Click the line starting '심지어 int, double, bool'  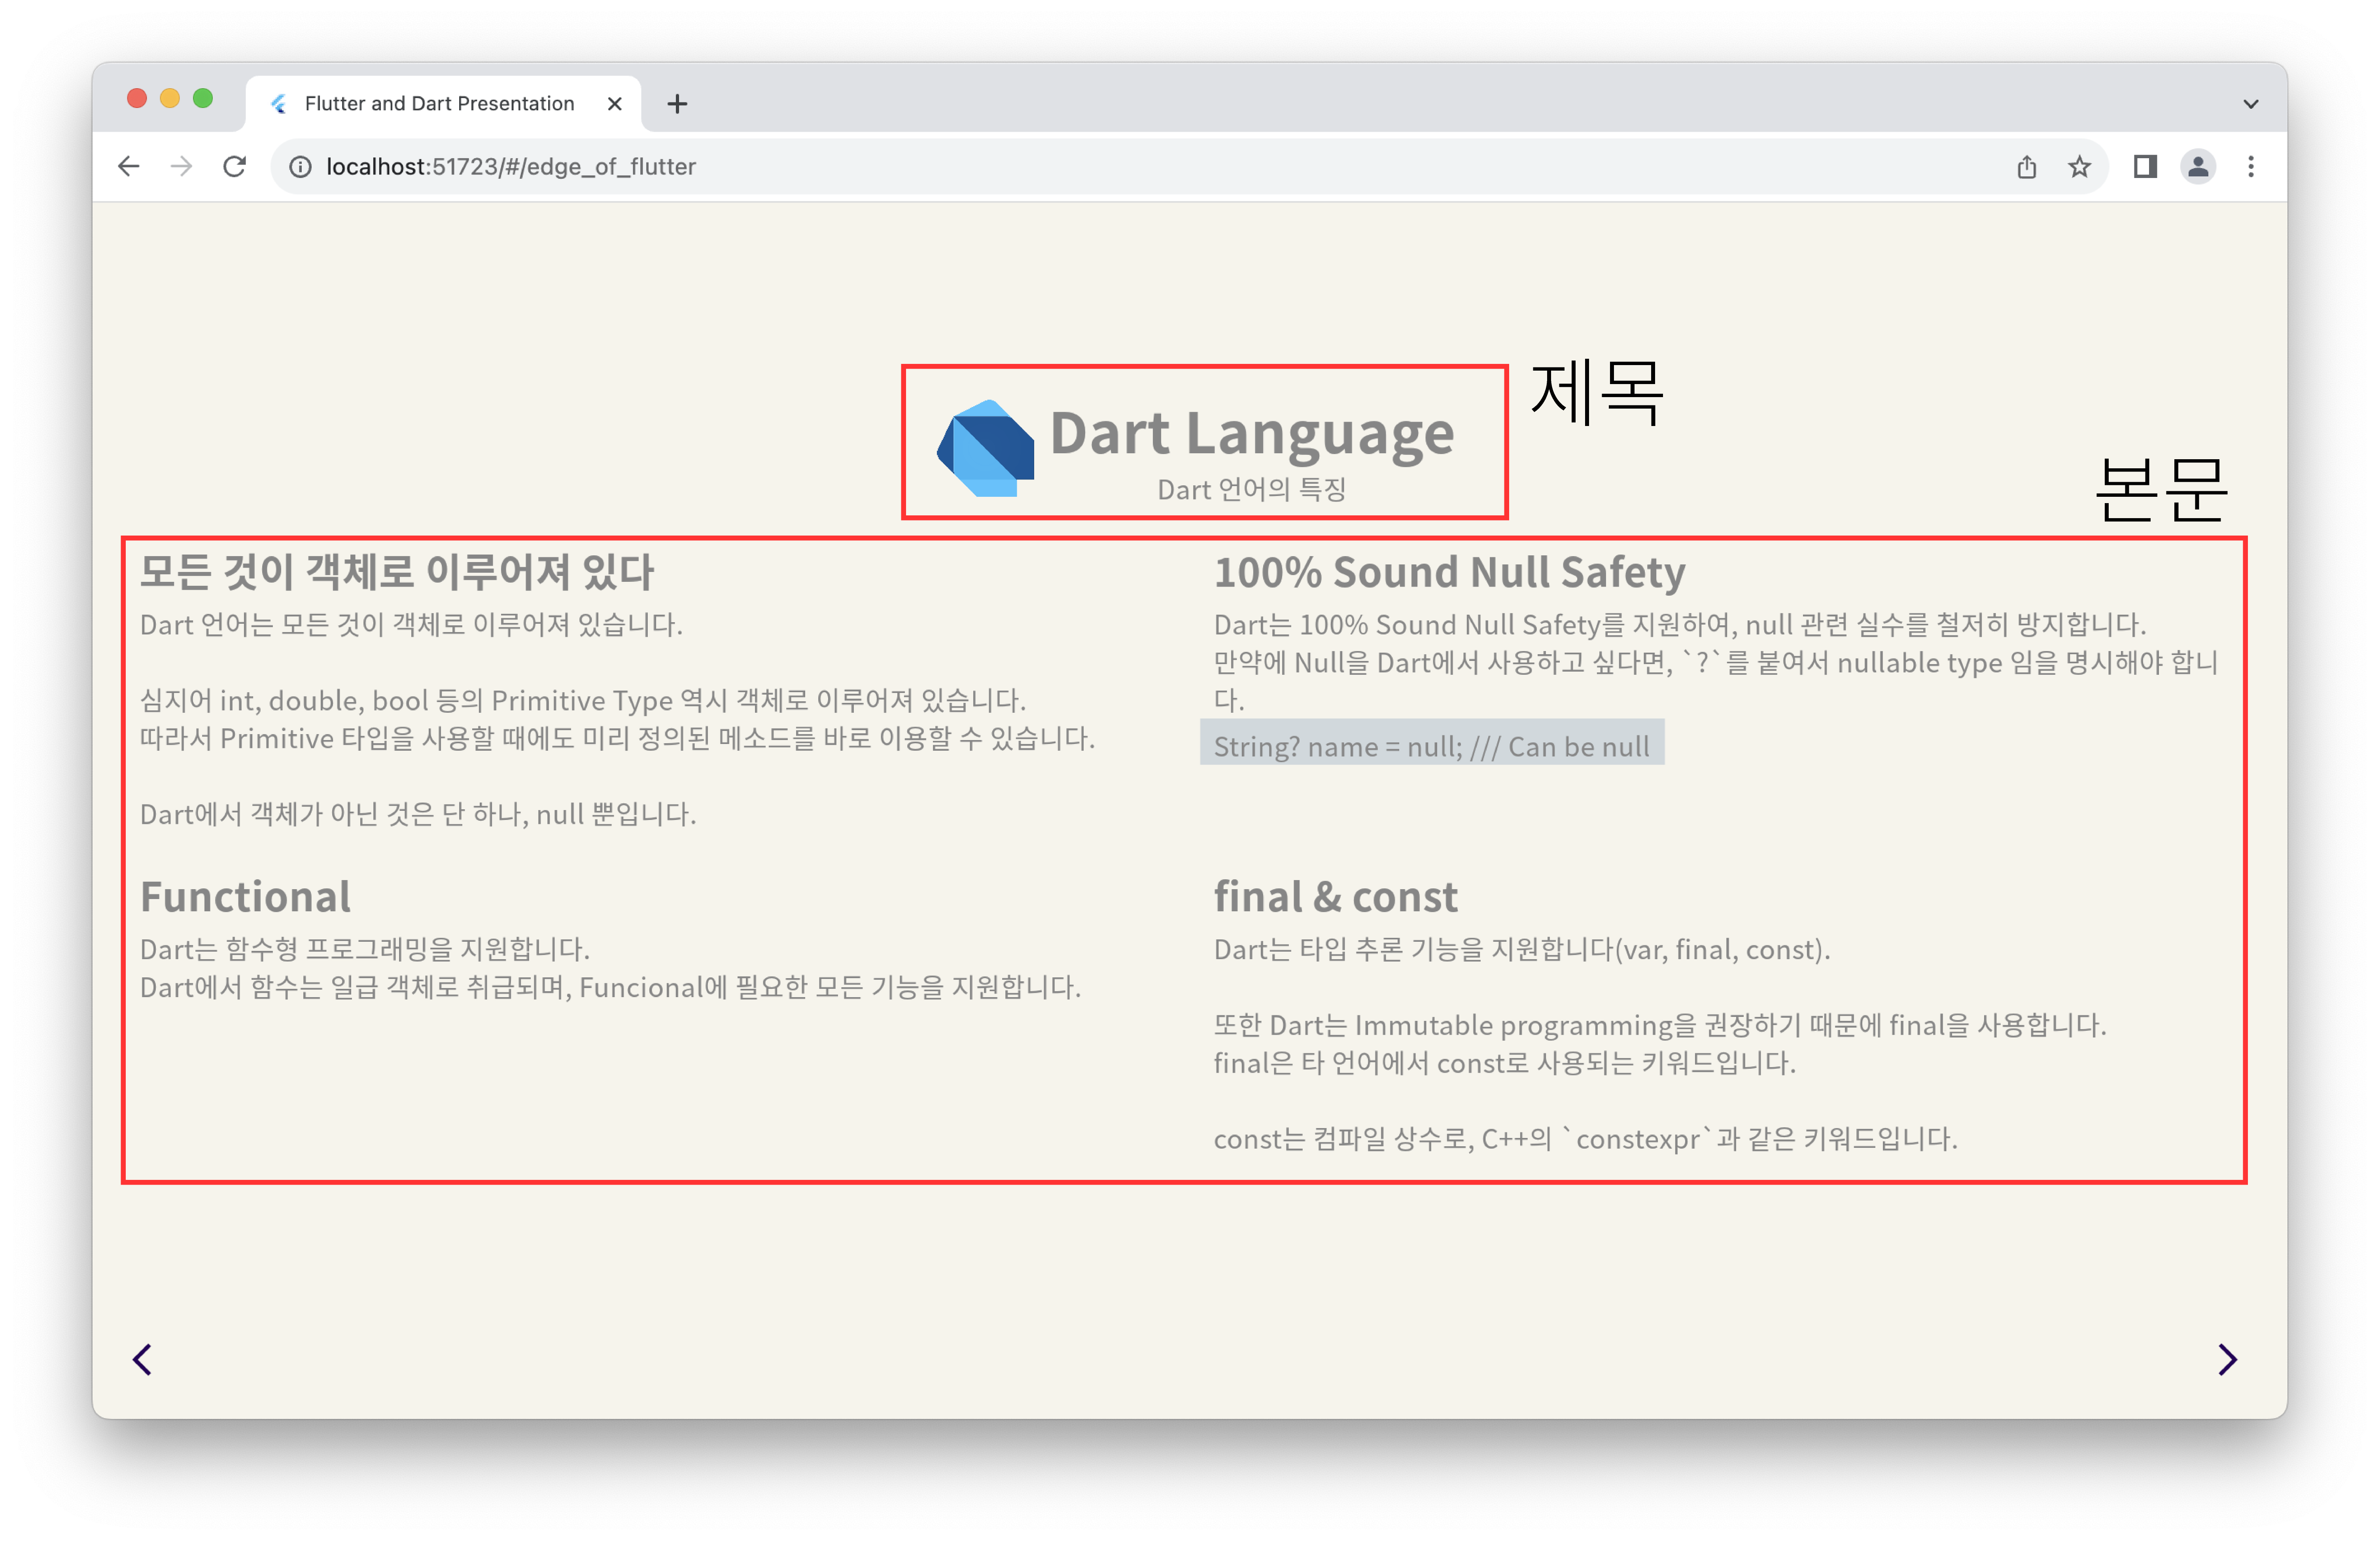(x=583, y=700)
